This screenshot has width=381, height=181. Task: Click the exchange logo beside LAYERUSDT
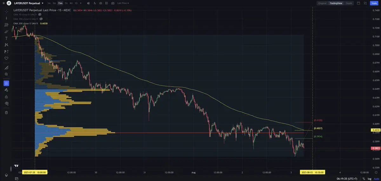point(9,3)
